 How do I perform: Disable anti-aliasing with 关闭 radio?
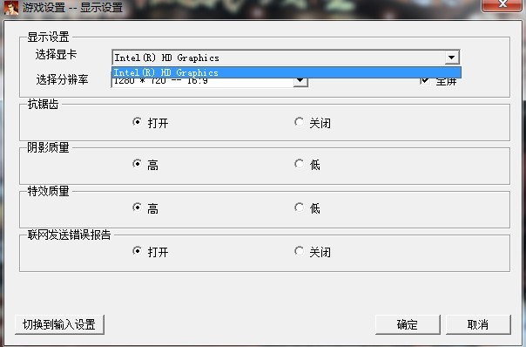coord(299,121)
